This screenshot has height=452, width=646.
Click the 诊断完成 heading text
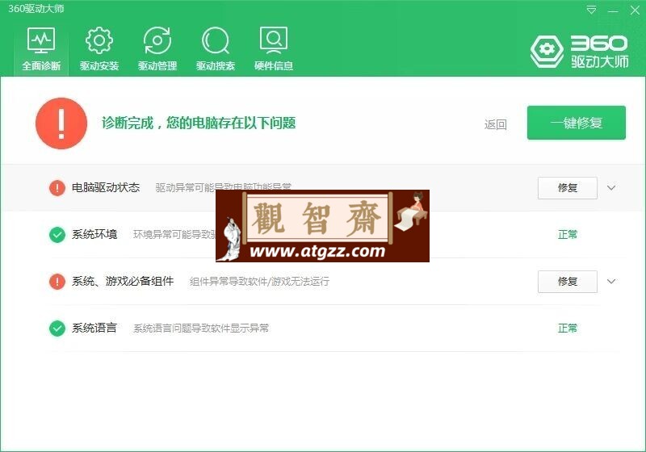[199, 123]
